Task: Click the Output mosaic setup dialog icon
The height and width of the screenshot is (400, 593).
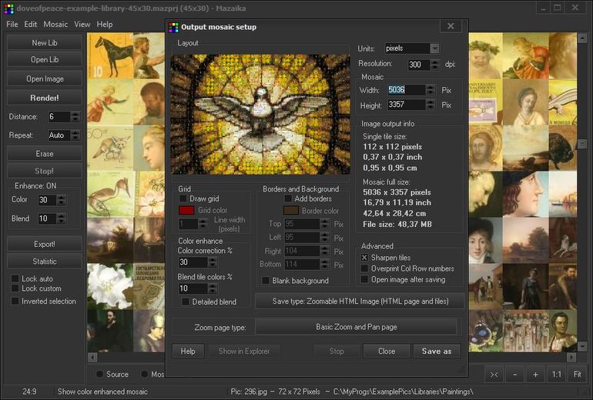Action: tap(173, 27)
